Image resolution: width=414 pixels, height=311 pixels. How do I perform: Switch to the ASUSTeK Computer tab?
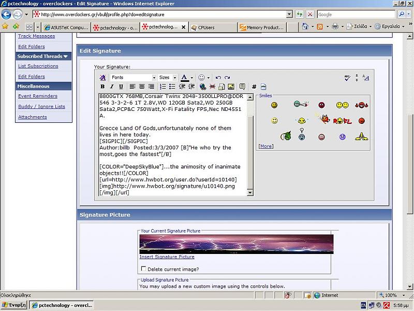[66, 27]
